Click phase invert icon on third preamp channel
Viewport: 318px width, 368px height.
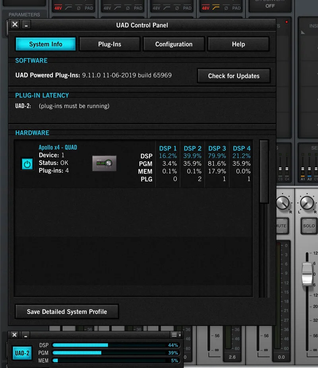point(177,8)
